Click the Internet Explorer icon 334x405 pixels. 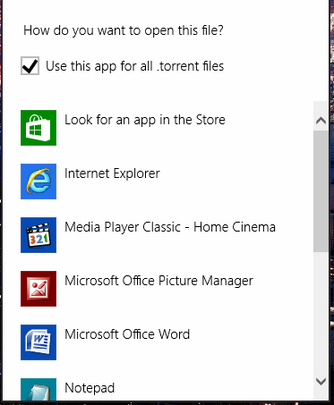coord(39,181)
